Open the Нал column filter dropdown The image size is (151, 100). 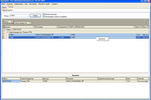pos(148,27)
